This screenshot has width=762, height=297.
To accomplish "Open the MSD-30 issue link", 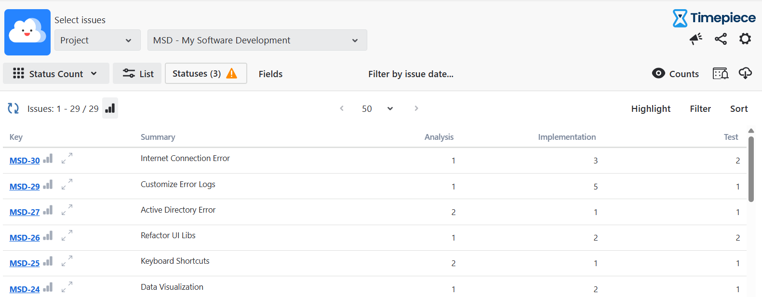I will (25, 161).
